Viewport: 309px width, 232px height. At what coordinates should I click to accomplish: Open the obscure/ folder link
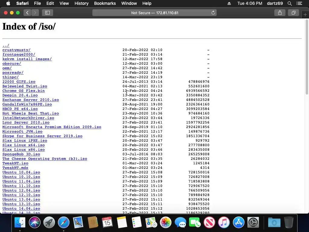pyautogui.click(x=12, y=63)
